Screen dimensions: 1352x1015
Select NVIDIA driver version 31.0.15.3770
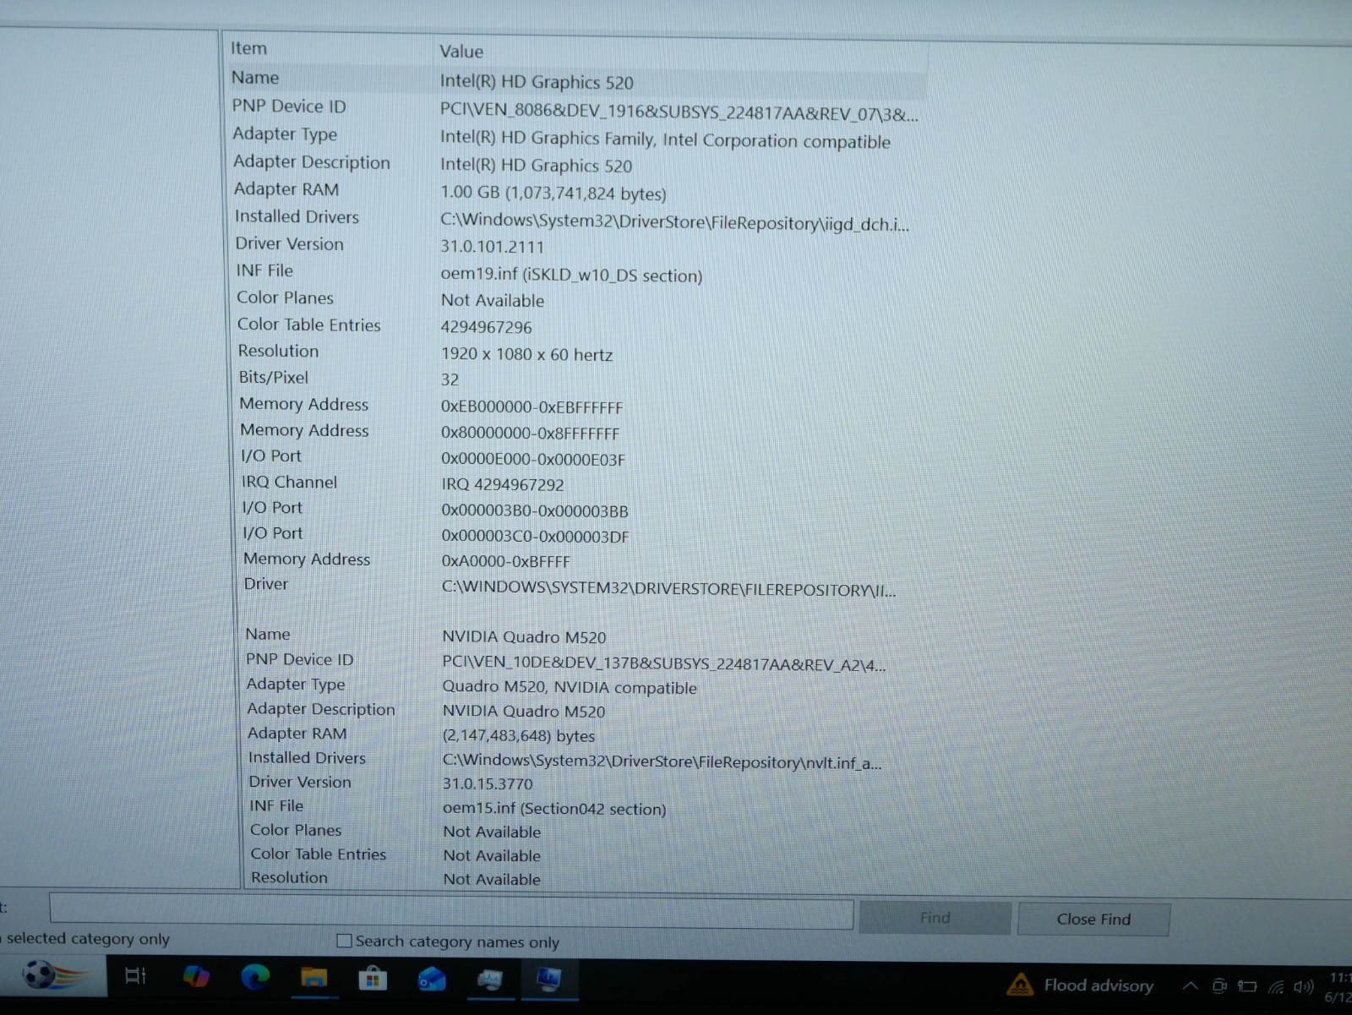(488, 783)
